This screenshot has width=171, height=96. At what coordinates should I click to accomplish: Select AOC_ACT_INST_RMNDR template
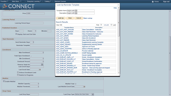65,32
